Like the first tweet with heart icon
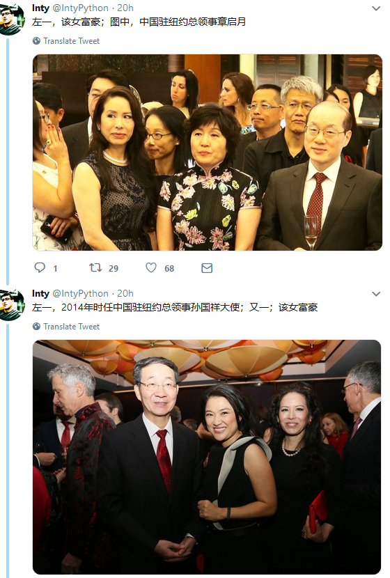The image size is (390, 578). click(151, 267)
